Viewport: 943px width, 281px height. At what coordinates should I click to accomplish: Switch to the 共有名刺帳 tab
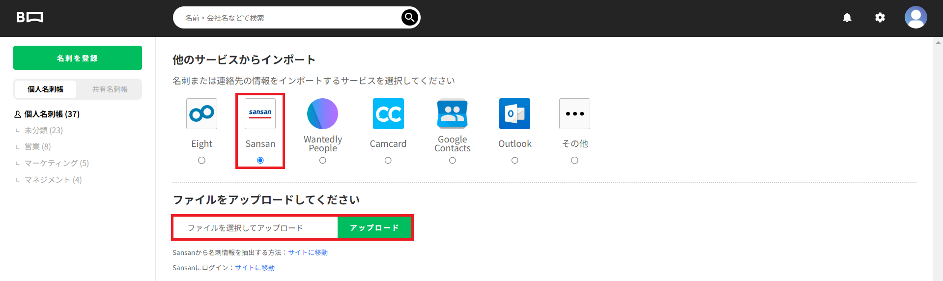point(110,89)
